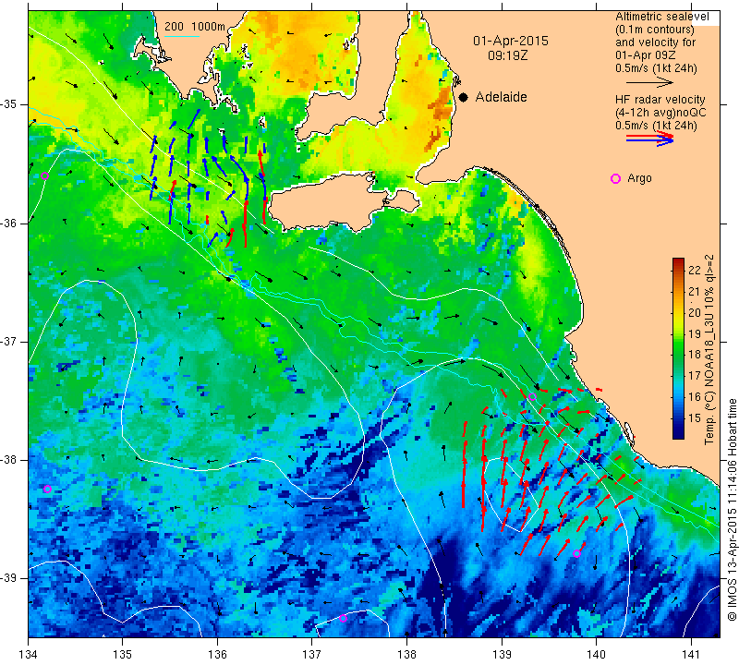Click the IMOS copyright timestamp text
The width and height of the screenshot is (739, 665).
(x=732, y=509)
